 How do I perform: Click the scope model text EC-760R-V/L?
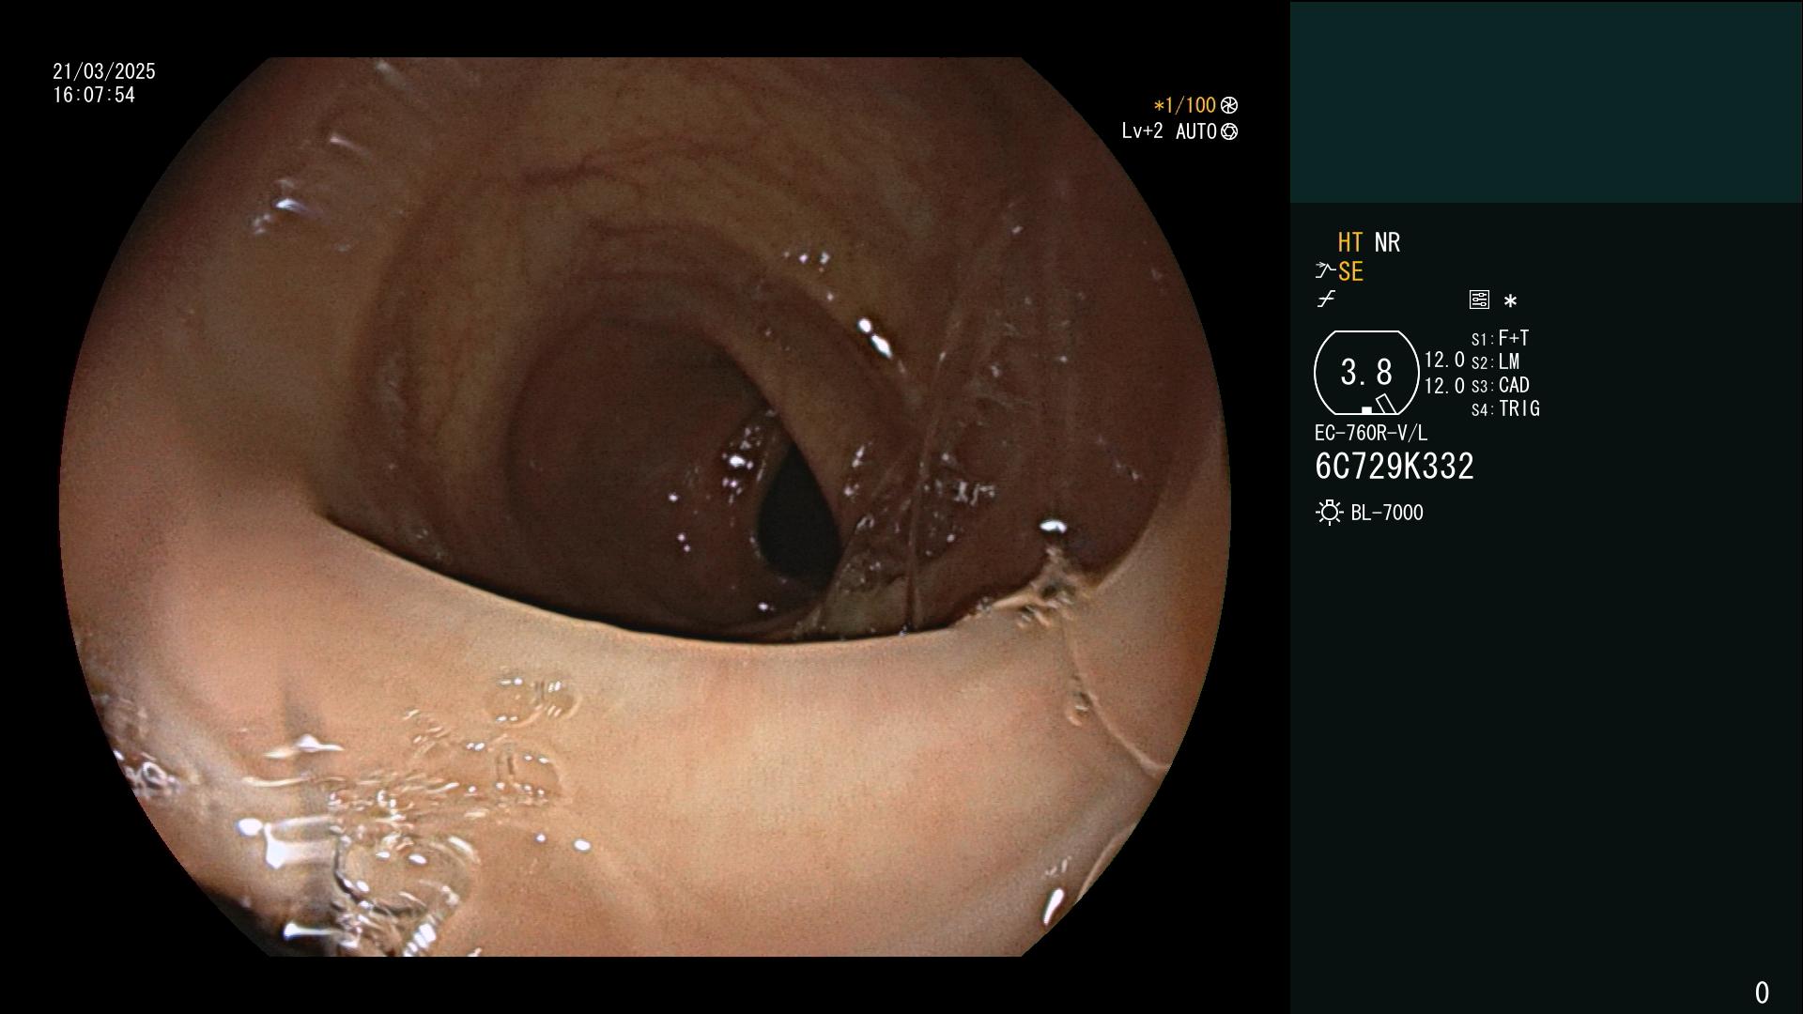tap(1371, 433)
